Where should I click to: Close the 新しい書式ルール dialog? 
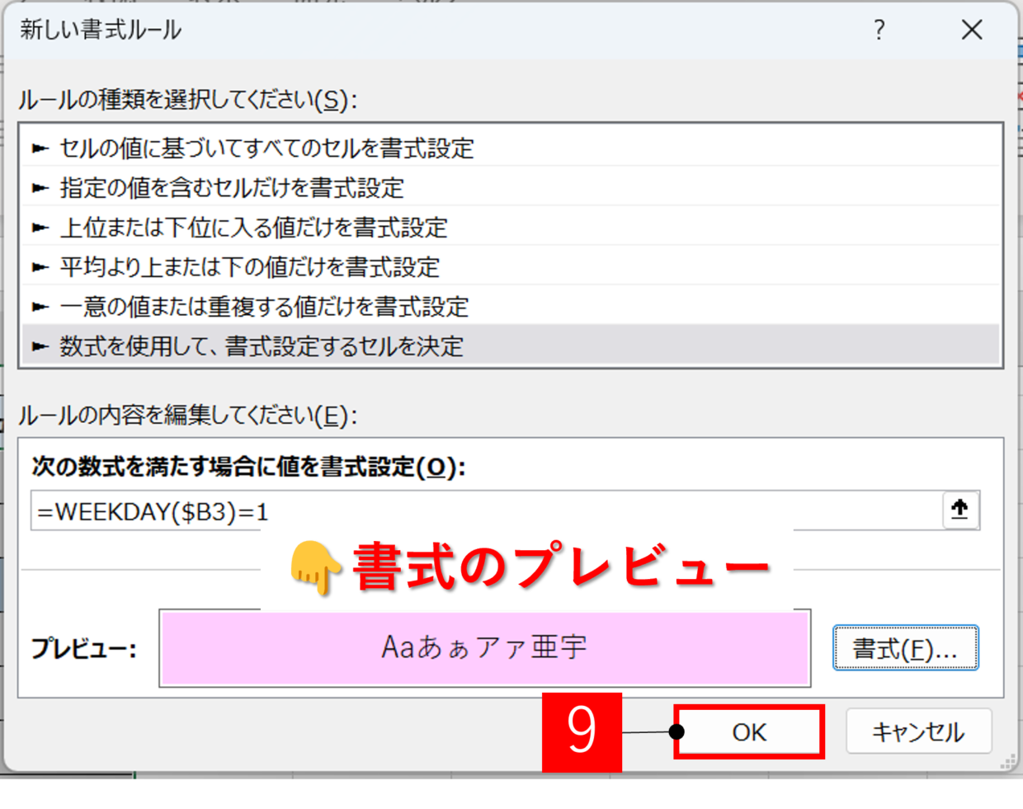tap(972, 31)
